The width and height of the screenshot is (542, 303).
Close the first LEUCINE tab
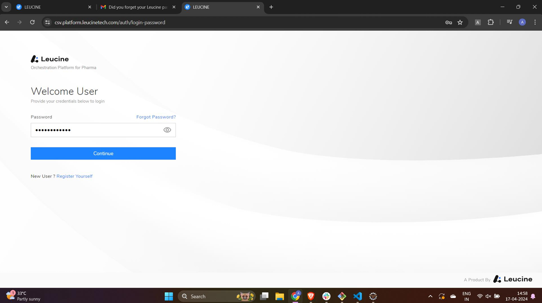pos(90,7)
